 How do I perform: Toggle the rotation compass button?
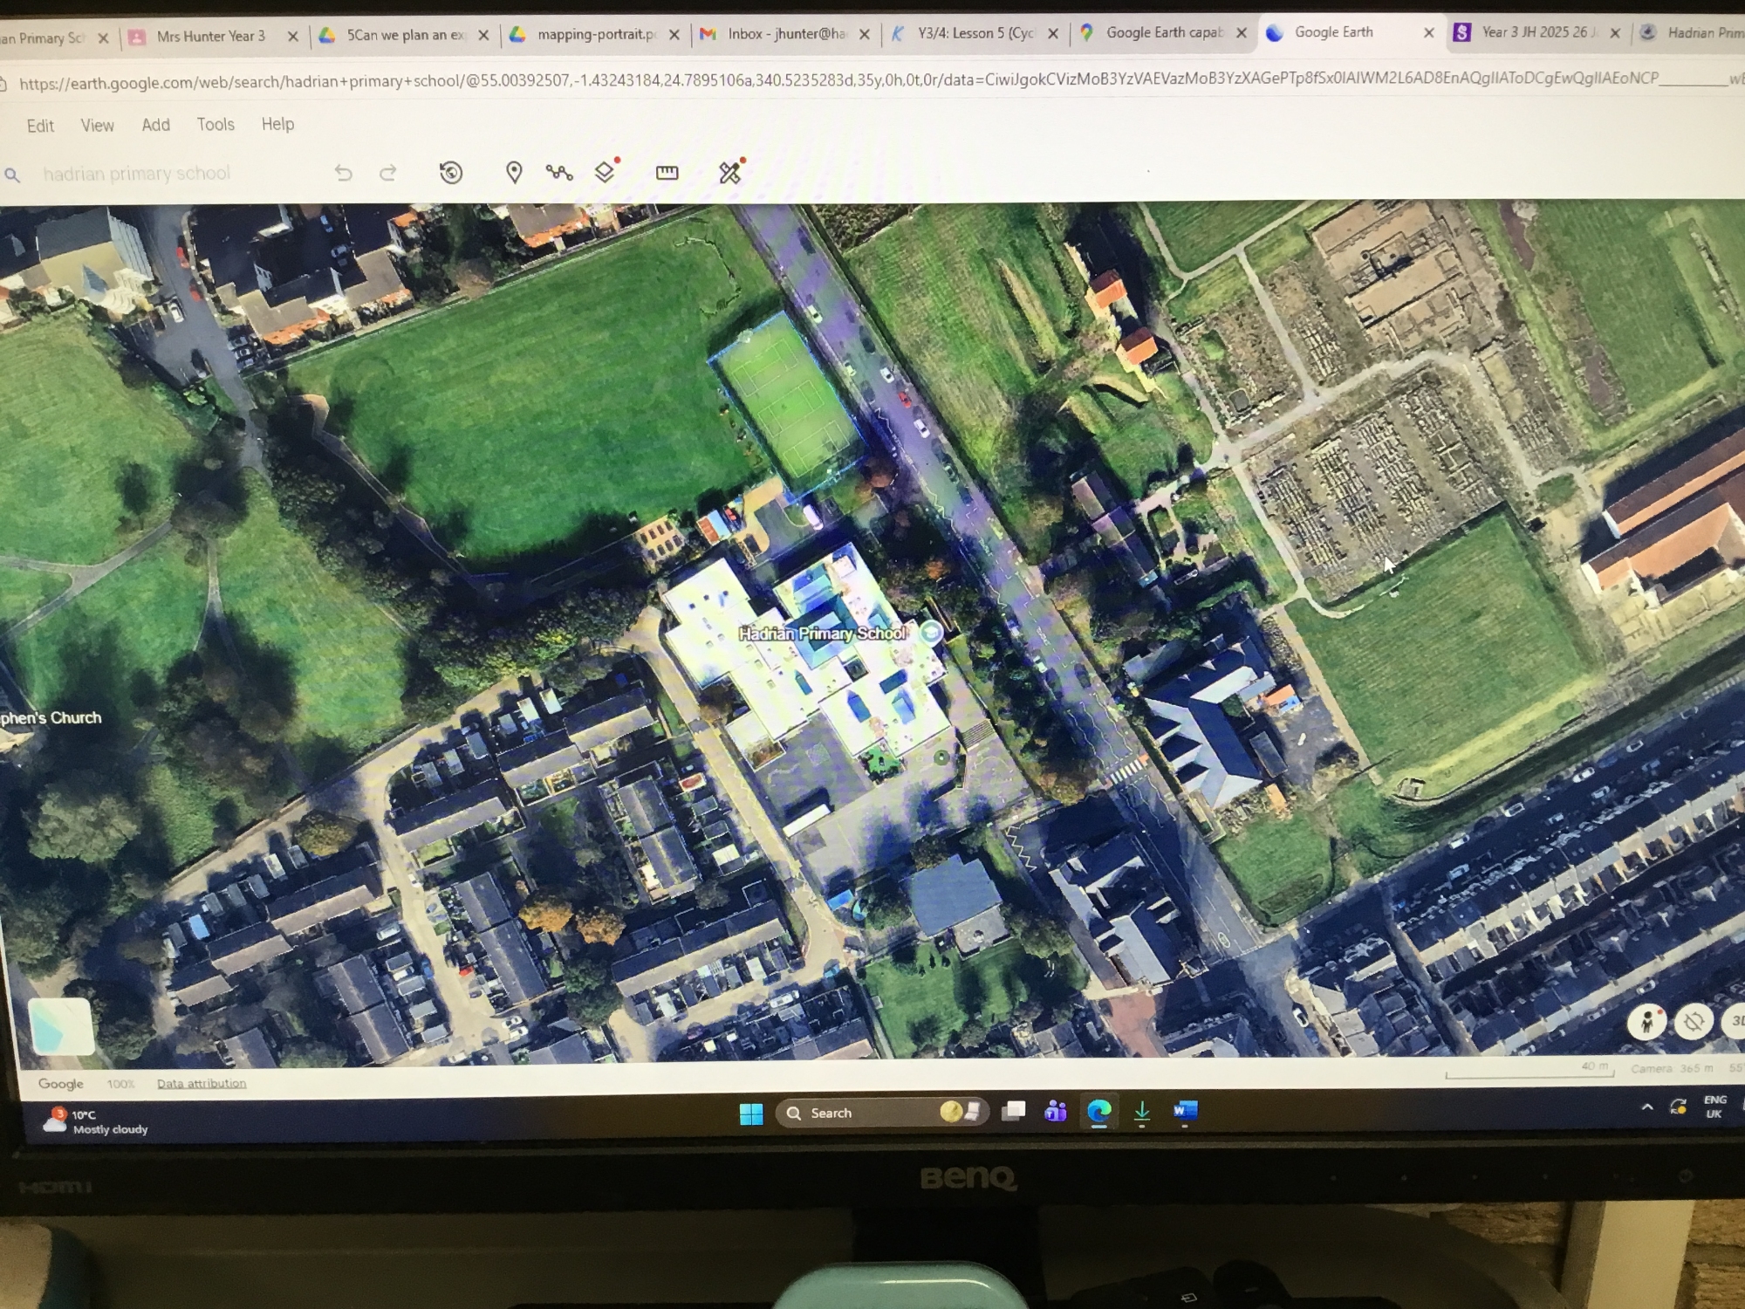coord(1694,1021)
